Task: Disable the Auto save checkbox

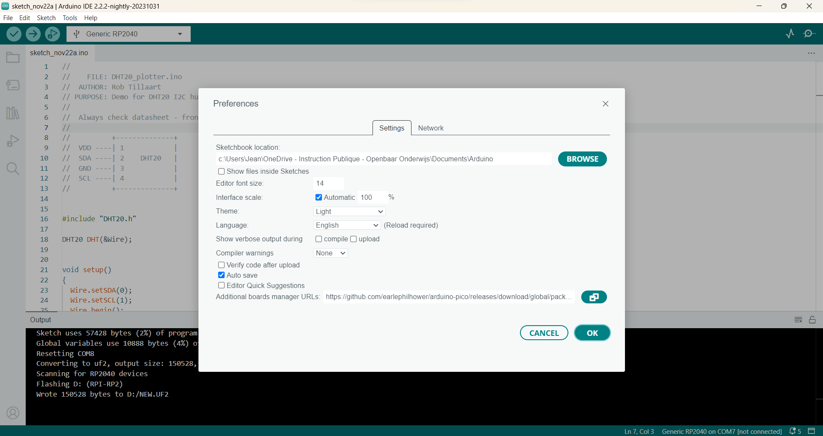Action: point(221,275)
